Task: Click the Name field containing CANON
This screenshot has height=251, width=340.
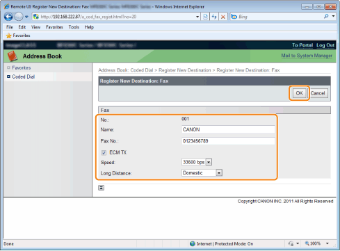Action: click(228, 129)
